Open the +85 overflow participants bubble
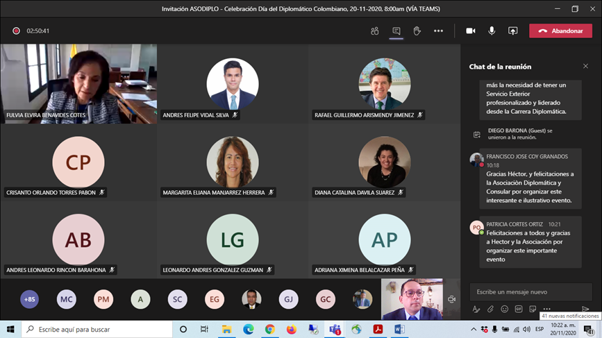 coord(30,299)
